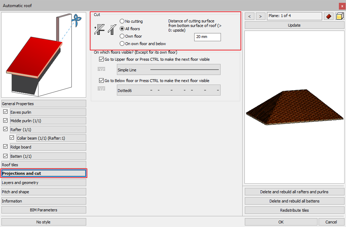This screenshot has width=346, height=227.
Task: Open the Simple Line type dropdown
Action: [x=169, y=70]
